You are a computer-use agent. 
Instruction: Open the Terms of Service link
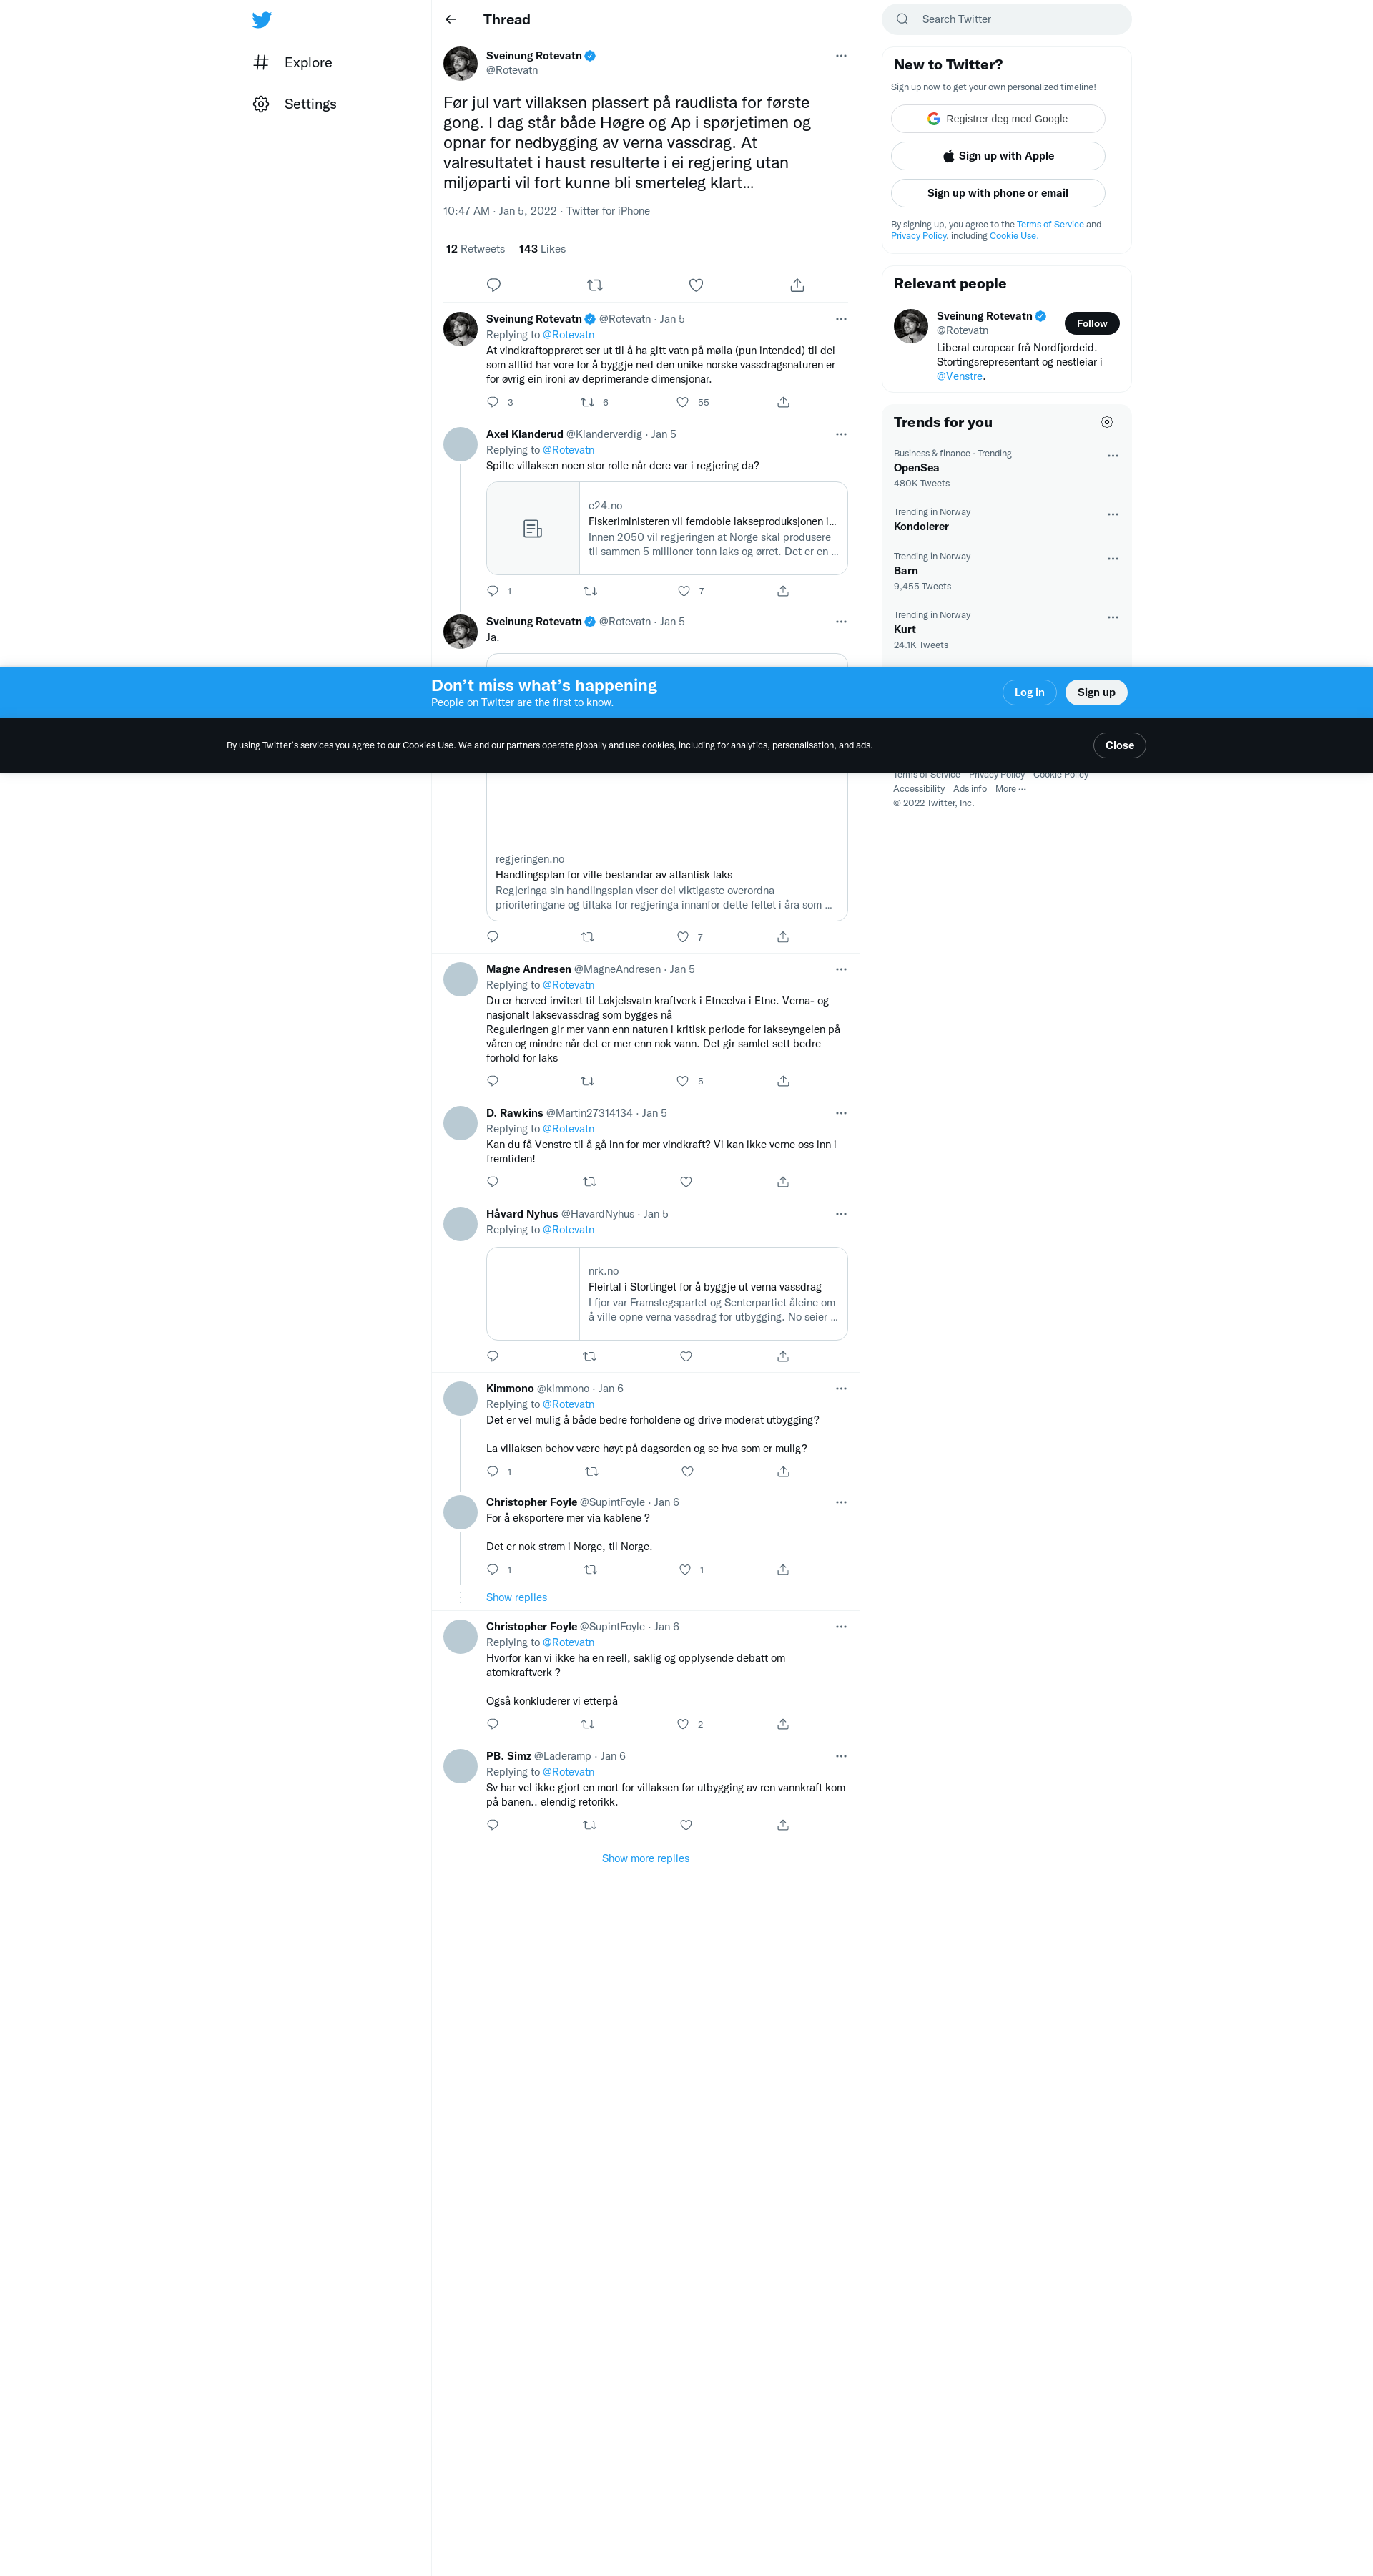point(1050,225)
